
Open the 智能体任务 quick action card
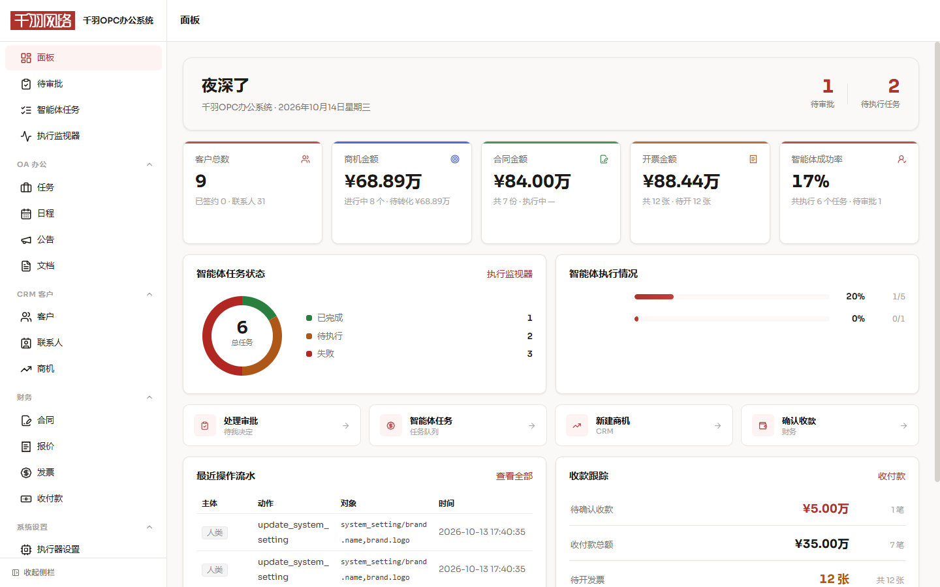(458, 425)
